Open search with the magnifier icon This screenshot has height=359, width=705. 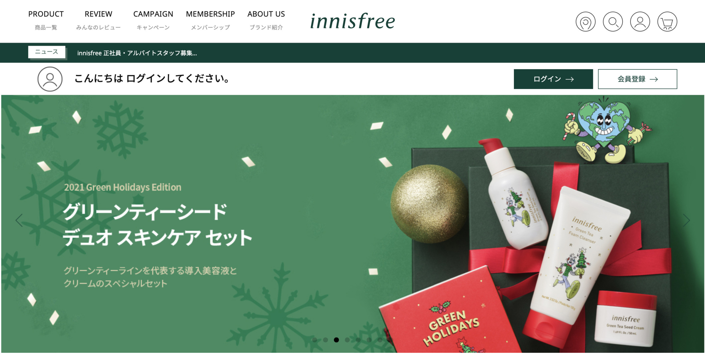(612, 22)
